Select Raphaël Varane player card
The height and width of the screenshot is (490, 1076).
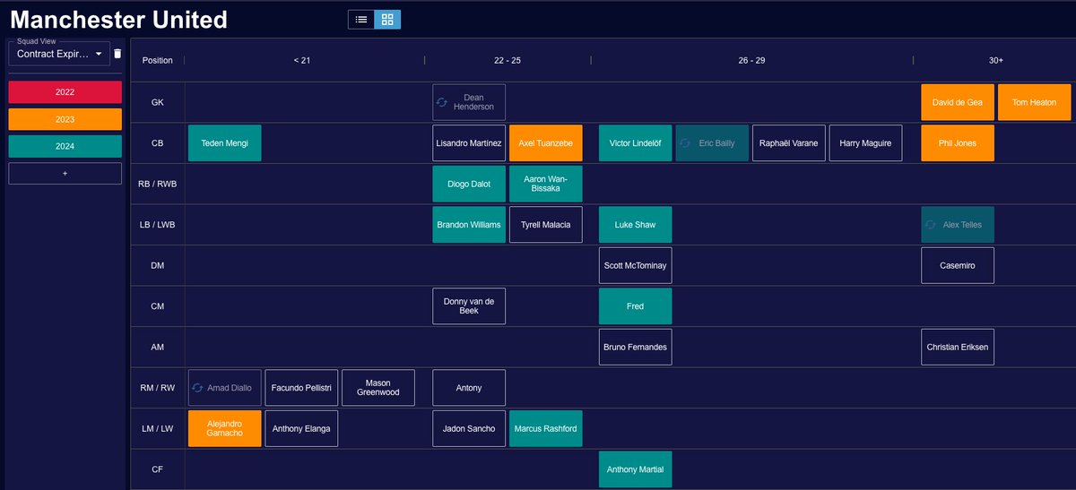coord(788,143)
